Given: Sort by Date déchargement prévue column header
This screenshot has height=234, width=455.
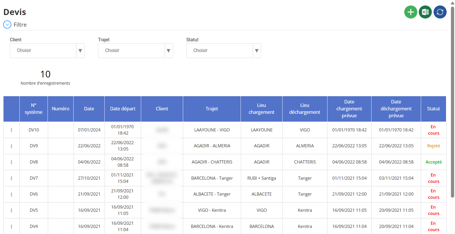Looking at the screenshot, I should 396,109.
